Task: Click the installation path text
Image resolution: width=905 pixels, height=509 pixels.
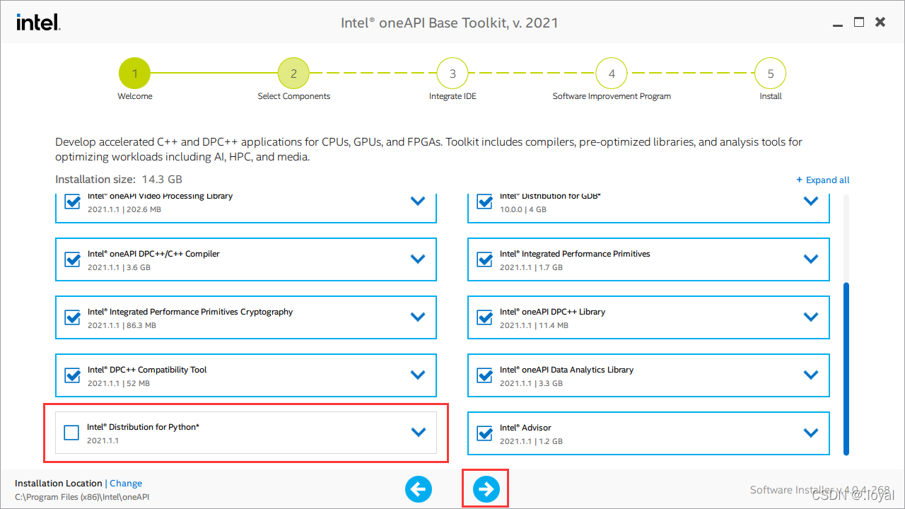Action: 82,497
